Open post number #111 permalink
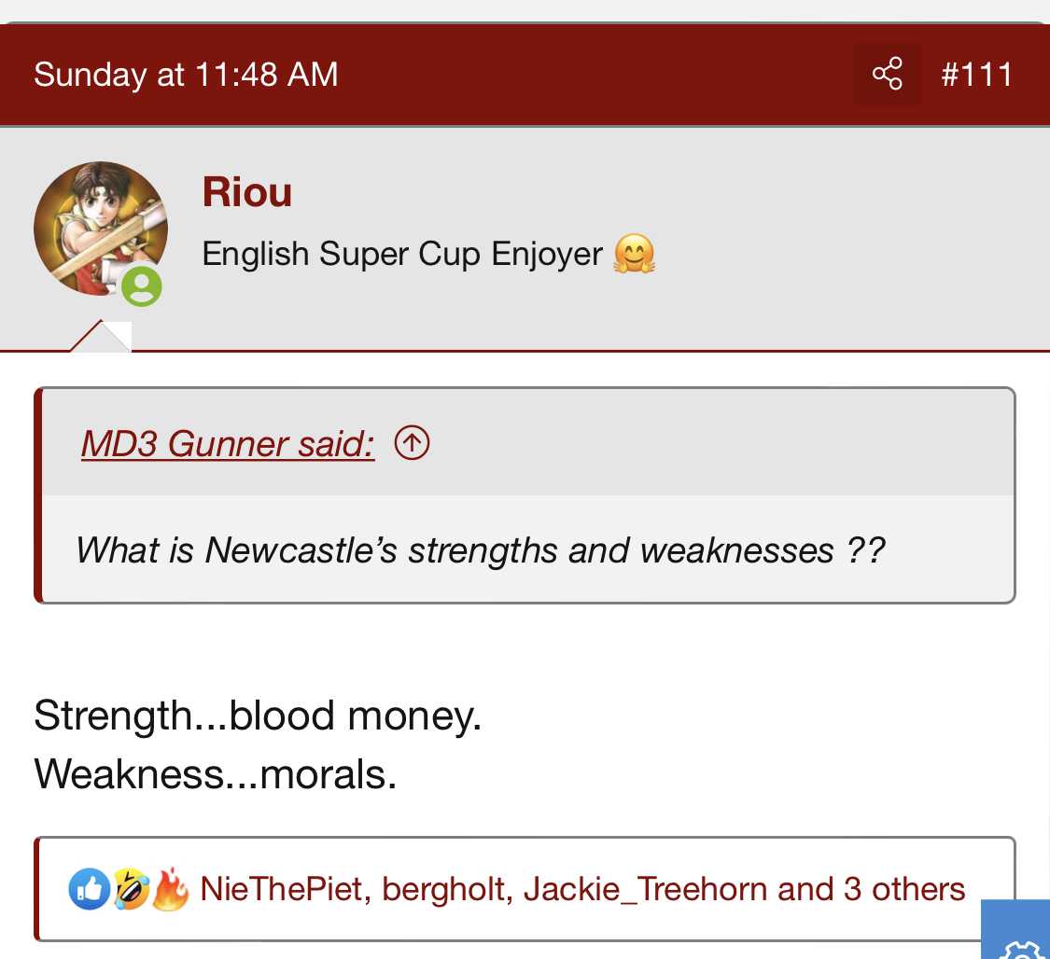This screenshot has height=959, width=1050. click(x=976, y=74)
